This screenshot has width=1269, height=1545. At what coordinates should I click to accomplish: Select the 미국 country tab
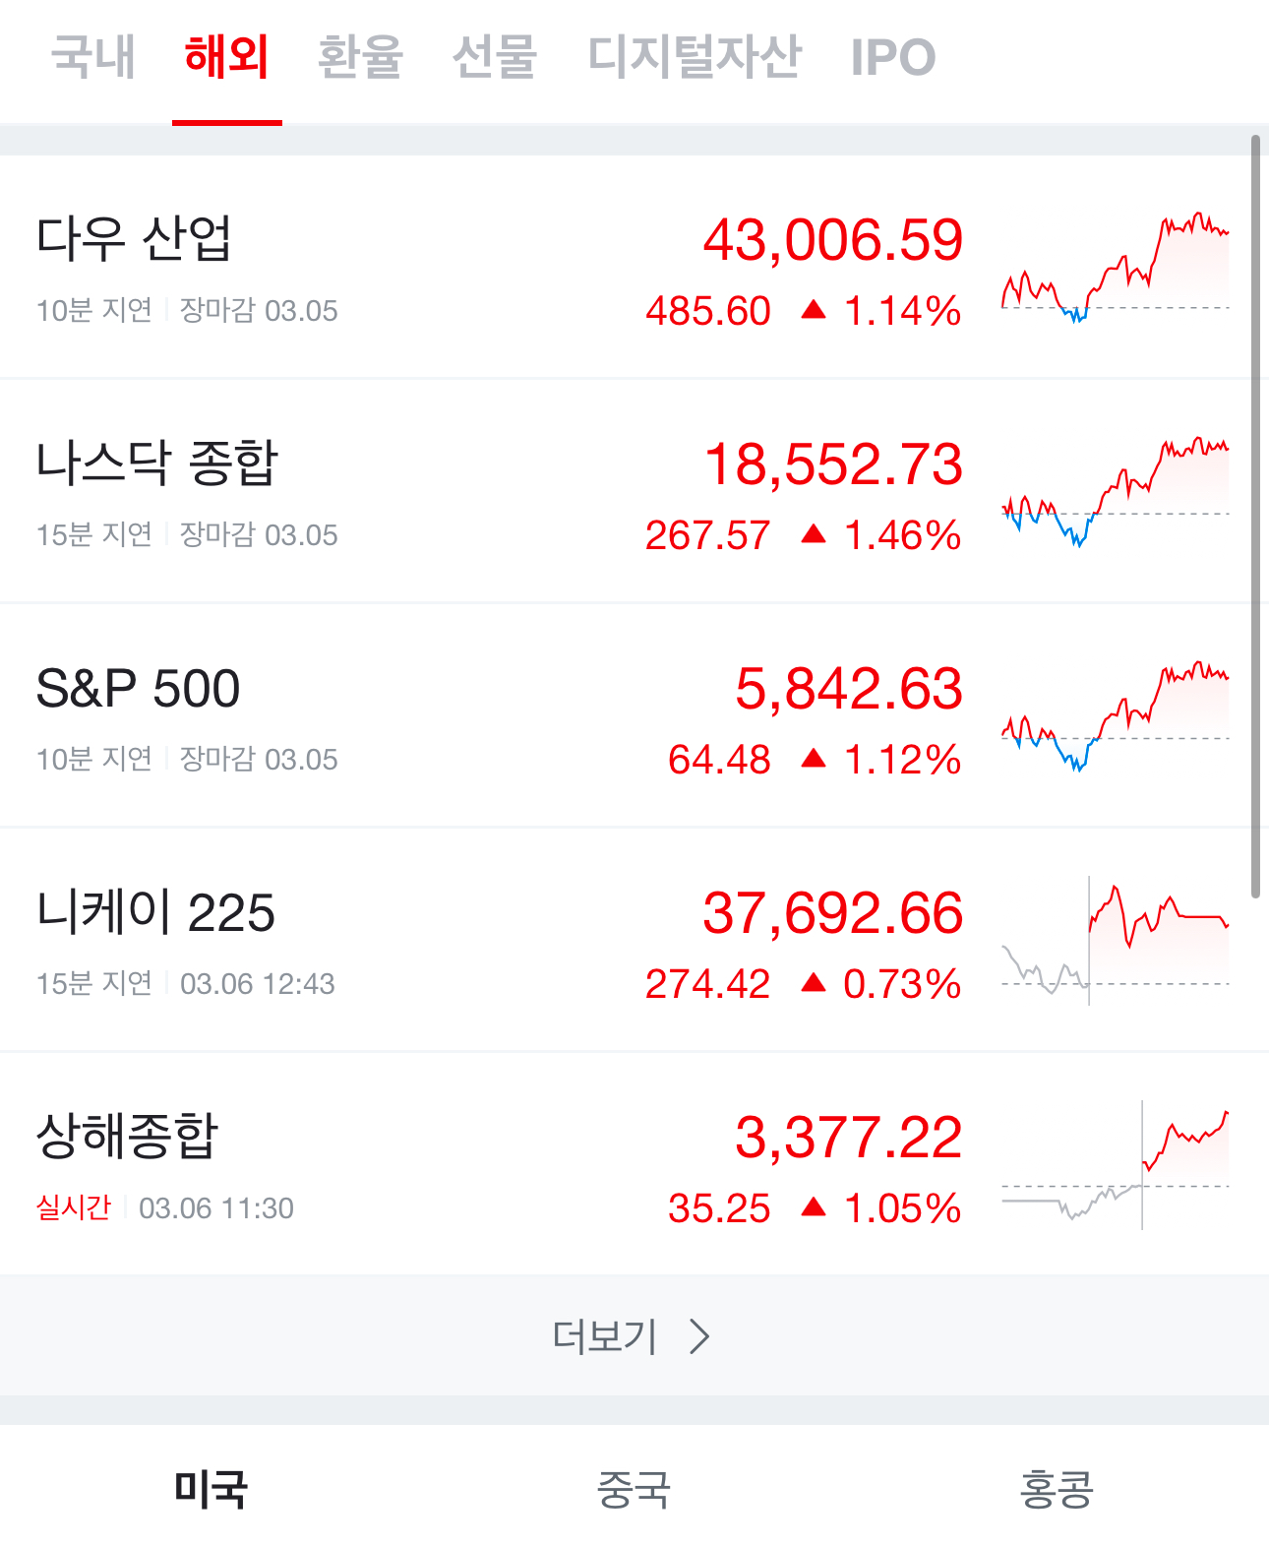(x=211, y=1489)
